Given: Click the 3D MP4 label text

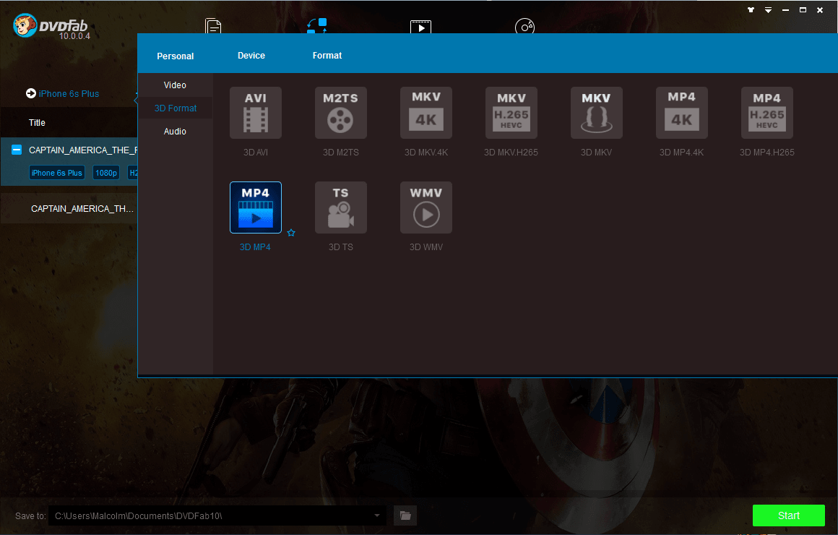Looking at the screenshot, I should (255, 247).
